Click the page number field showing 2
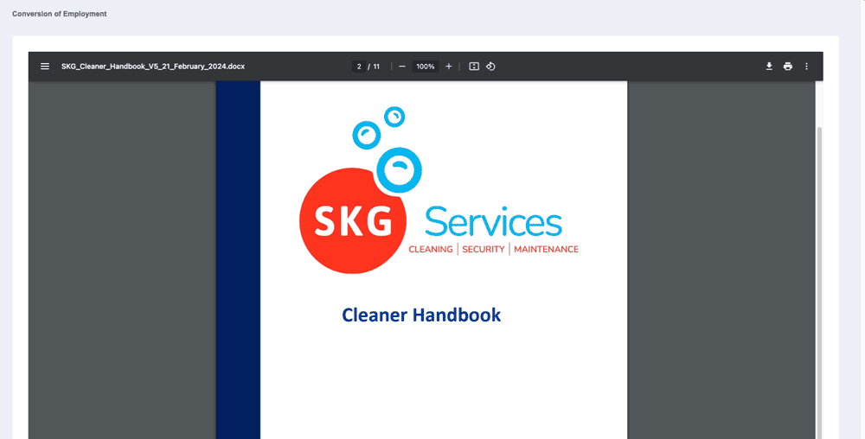 coord(359,66)
